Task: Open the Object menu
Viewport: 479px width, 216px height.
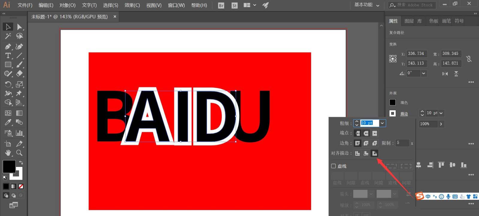Action: point(67,5)
